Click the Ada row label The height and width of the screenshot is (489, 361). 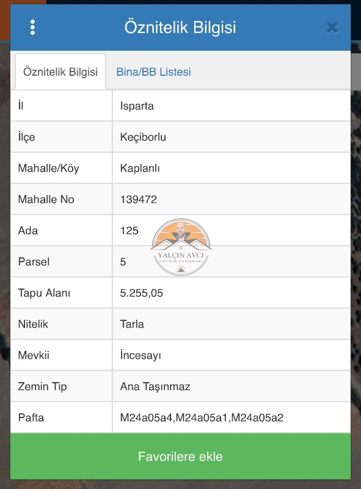click(x=28, y=230)
